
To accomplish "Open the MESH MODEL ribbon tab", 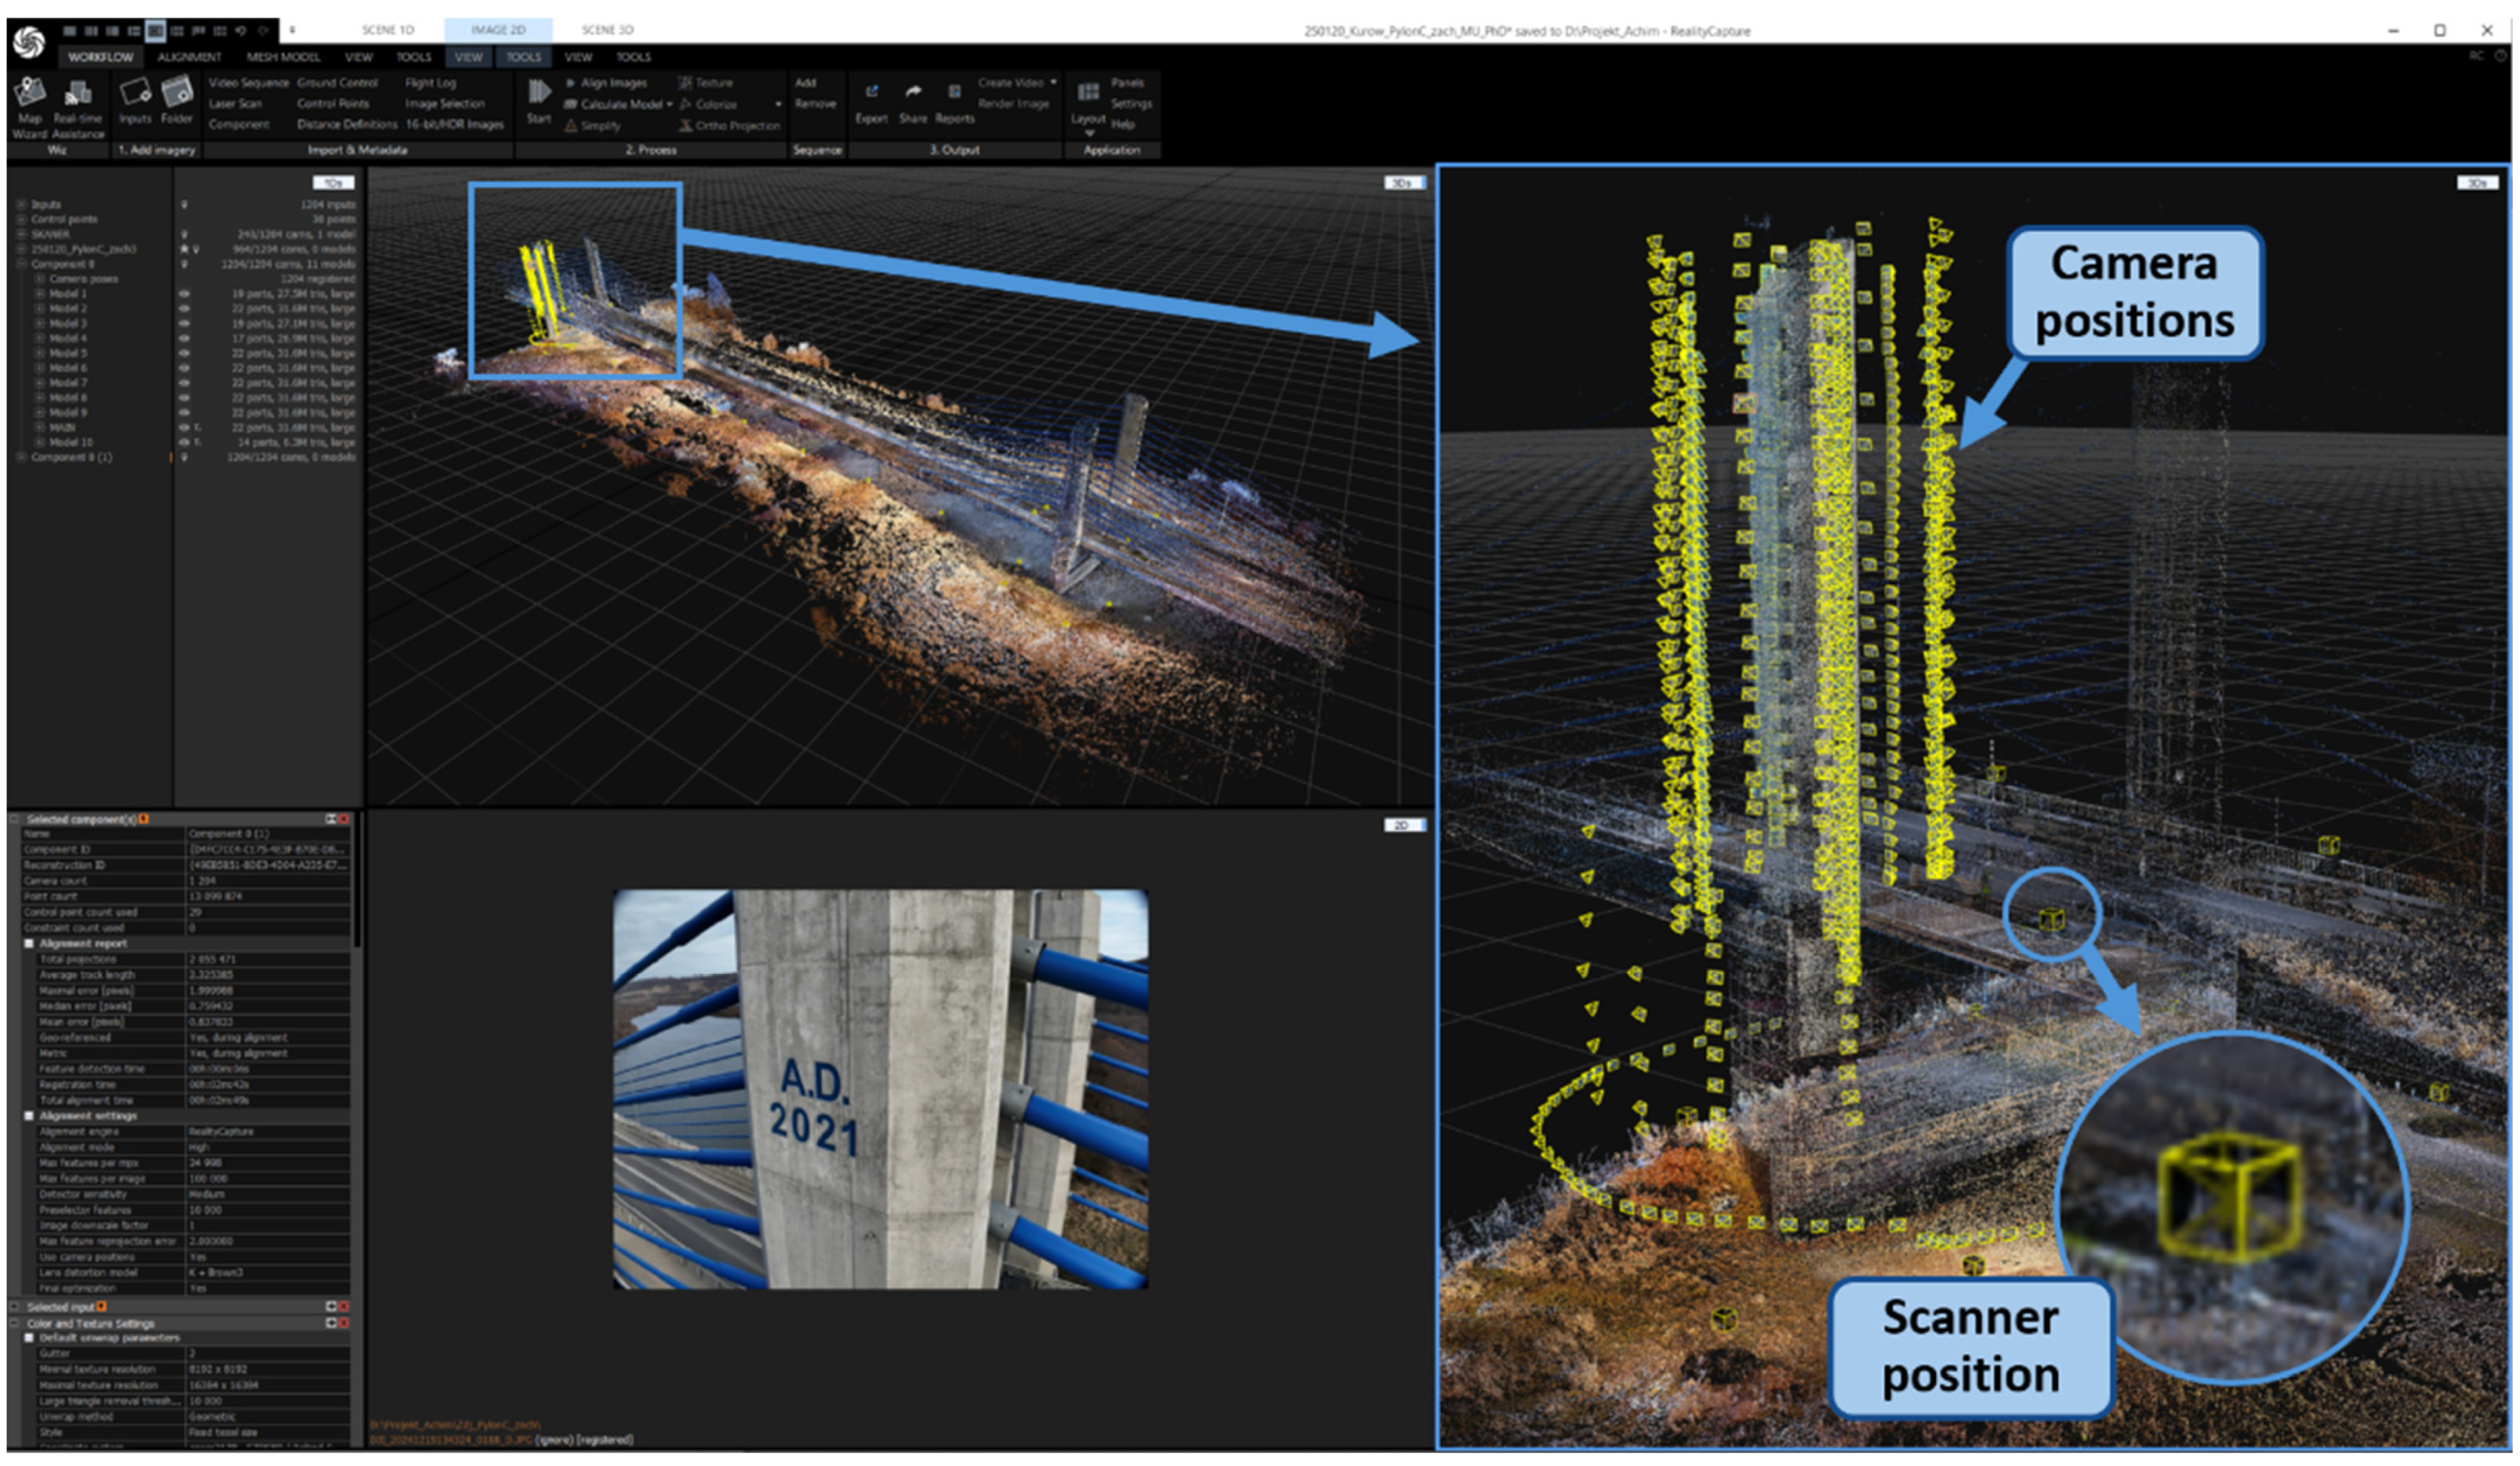I will coord(283,57).
